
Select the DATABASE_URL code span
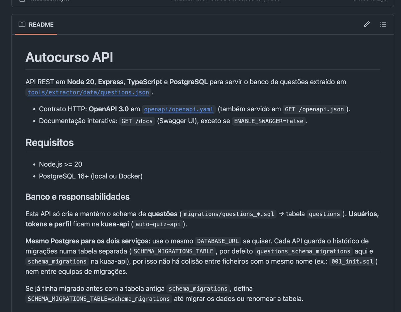click(x=218, y=241)
